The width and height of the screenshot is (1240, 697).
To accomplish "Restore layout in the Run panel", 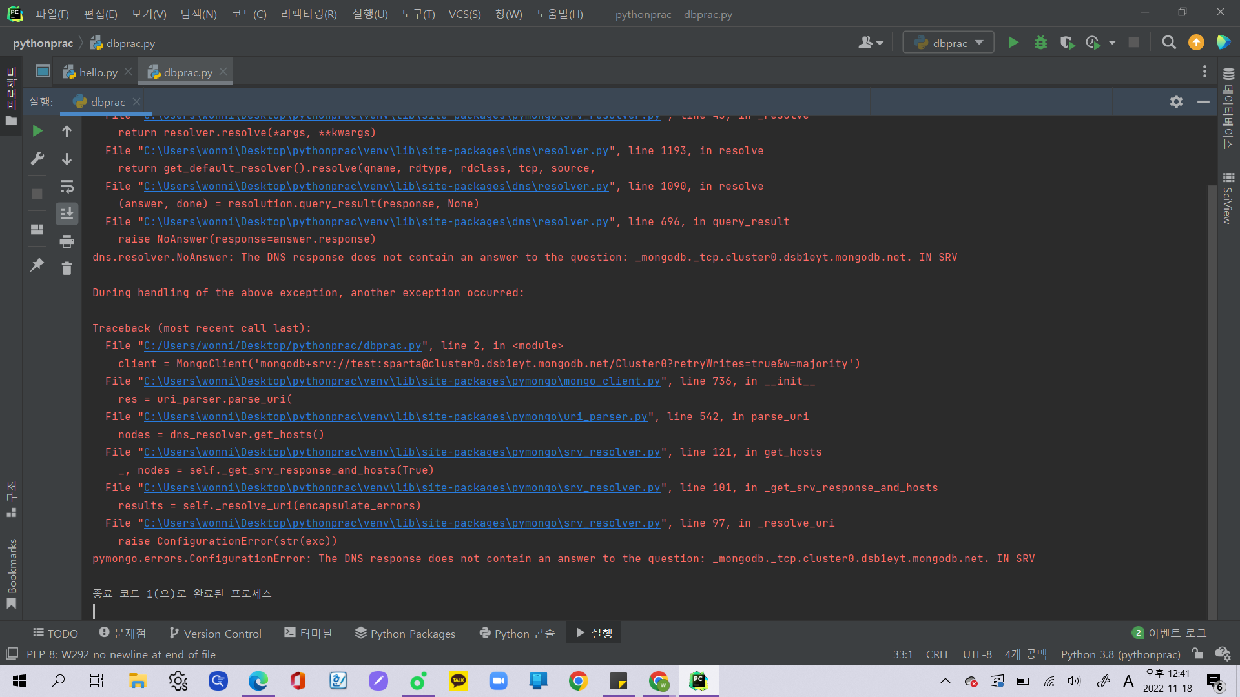I will pos(37,229).
